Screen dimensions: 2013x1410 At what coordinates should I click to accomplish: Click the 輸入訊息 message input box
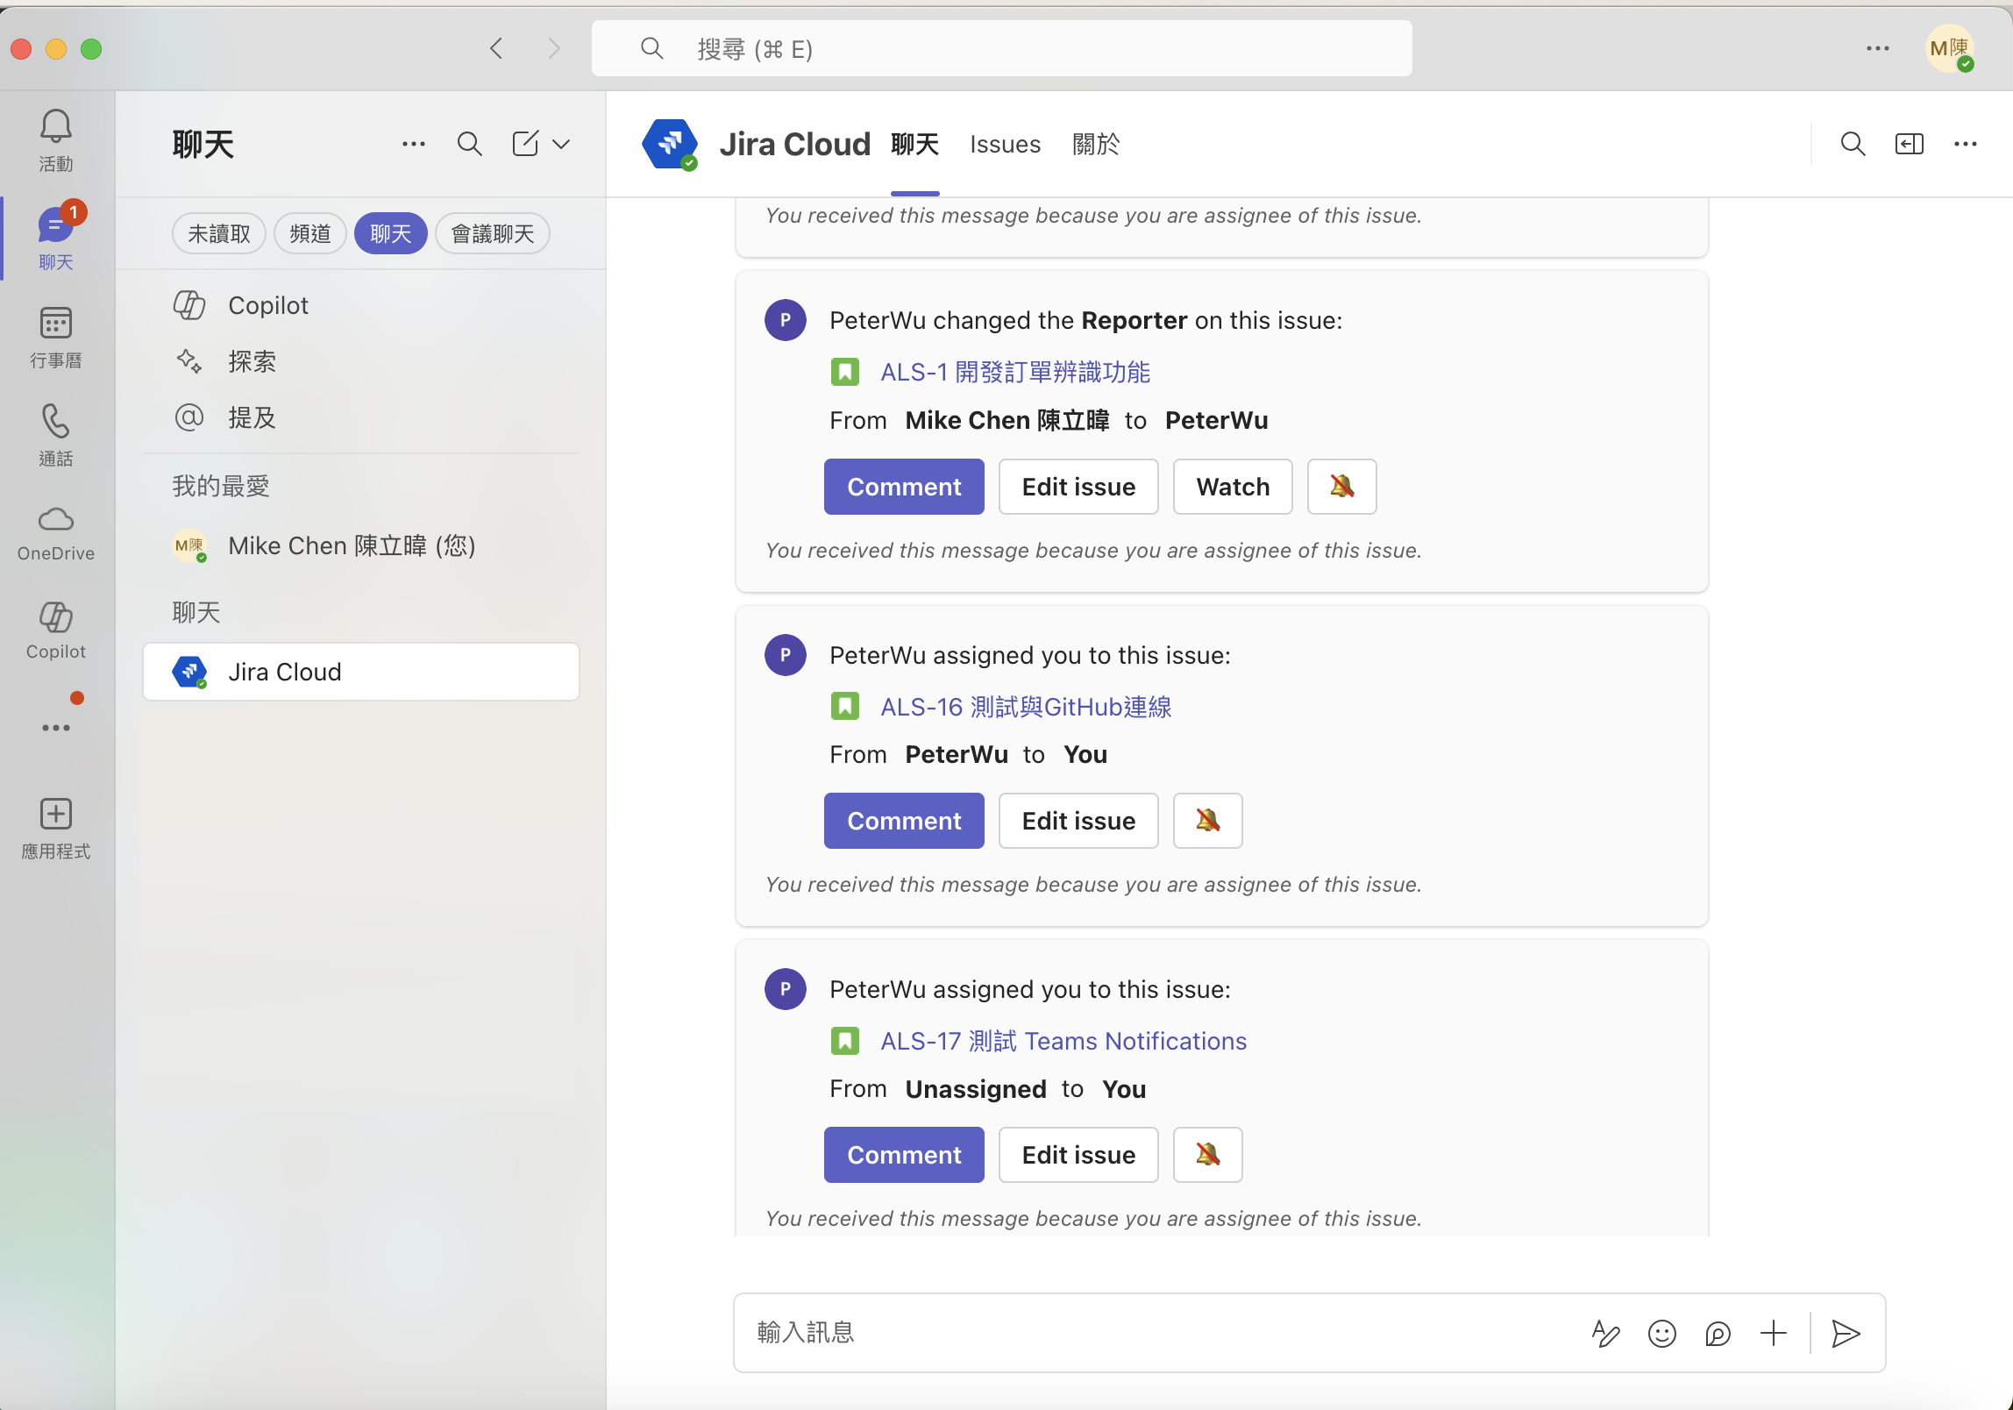click(1157, 1333)
